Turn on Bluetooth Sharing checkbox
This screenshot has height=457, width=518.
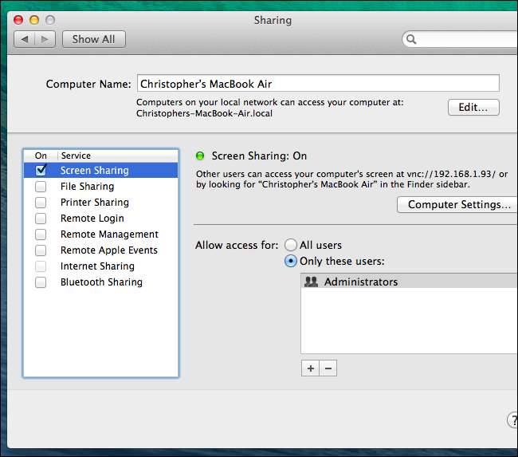[x=41, y=282]
